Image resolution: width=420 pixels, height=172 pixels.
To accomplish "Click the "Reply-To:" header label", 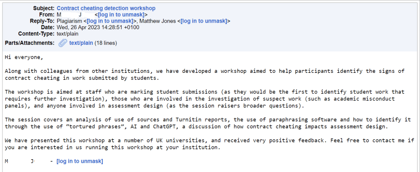I will click(42, 21).
